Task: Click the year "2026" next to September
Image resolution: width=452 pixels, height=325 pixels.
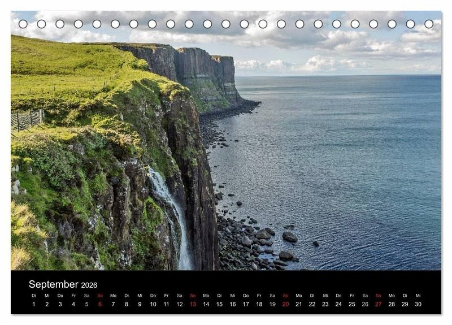Action: [x=89, y=285]
